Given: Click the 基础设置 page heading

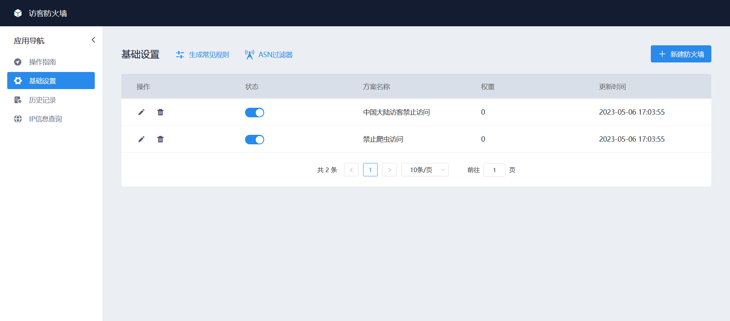Looking at the screenshot, I should (140, 54).
